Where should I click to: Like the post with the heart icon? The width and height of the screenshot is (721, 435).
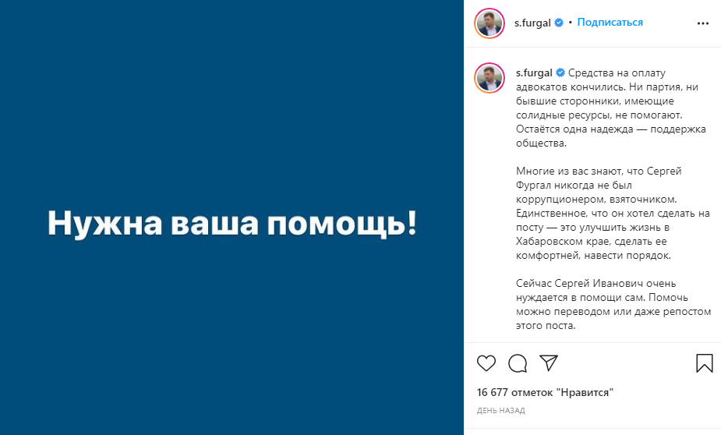pyautogui.click(x=486, y=363)
